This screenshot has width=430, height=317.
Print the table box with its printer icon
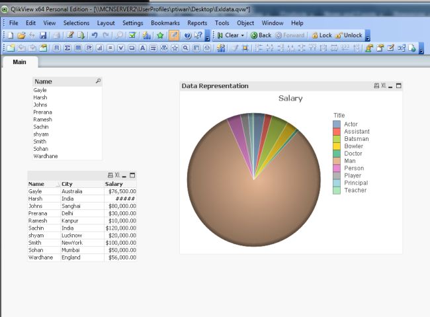coord(110,175)
